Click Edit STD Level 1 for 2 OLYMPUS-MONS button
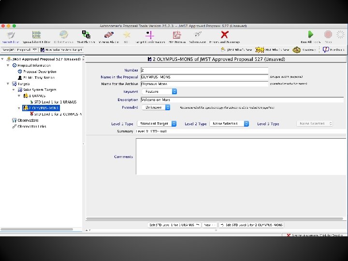Viewport: 348px width, 261px height. [251, 225]
